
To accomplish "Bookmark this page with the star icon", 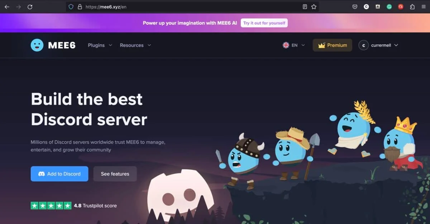I will point(314,6).
